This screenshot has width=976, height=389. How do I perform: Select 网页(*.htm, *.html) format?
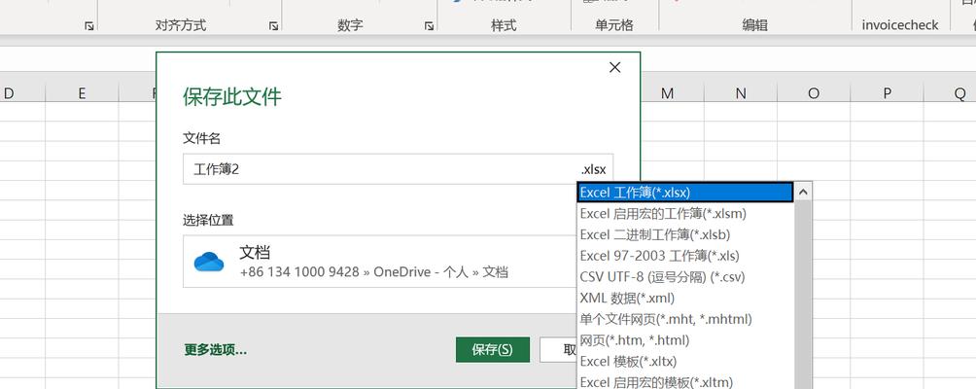point(685,340)
